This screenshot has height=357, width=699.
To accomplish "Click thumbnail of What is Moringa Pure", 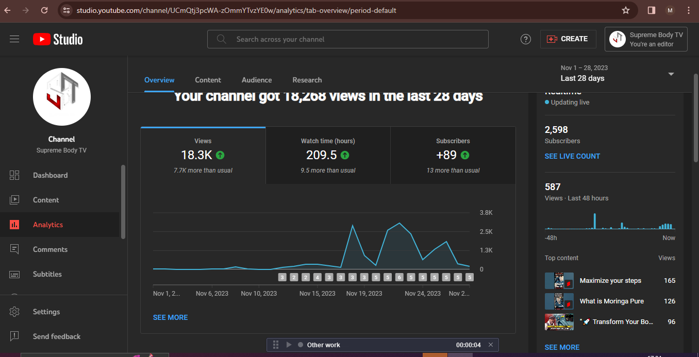I will [559, 301].
